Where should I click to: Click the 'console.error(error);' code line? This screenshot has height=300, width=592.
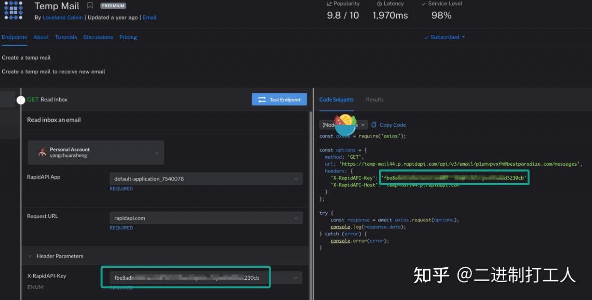point(360,241)
